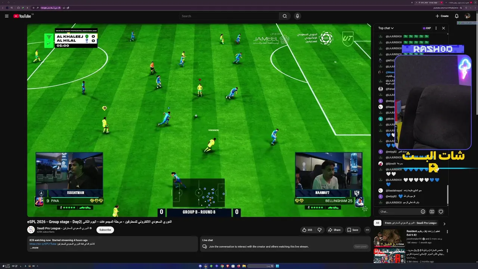Click the Super Chat purchase icon

click(432, 211)
